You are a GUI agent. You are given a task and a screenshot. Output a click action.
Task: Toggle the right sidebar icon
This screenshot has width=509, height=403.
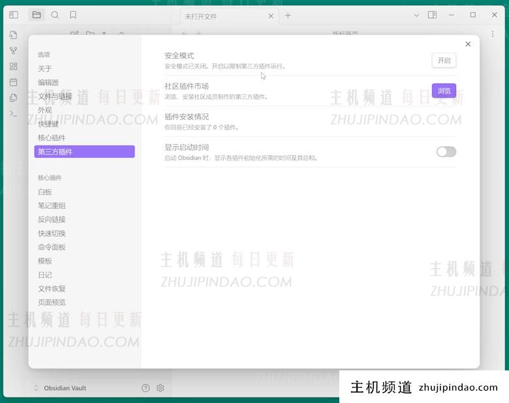tap(432, 15)
